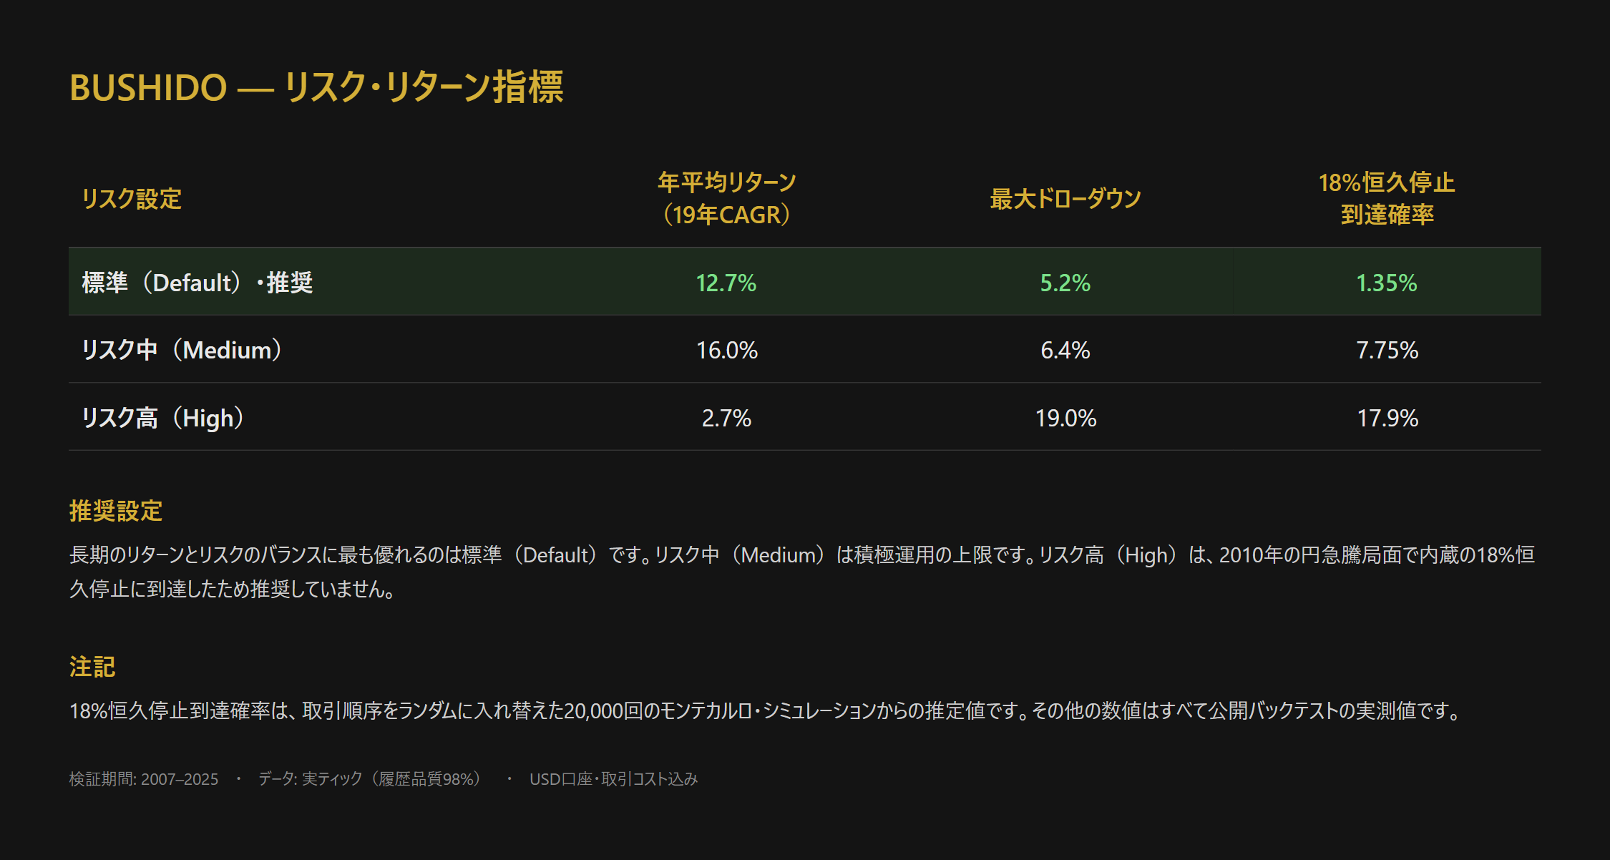This screenshot has width=1610, height=860.
Task: Click the 注記 section heading
Action: (x=92, y=667)
